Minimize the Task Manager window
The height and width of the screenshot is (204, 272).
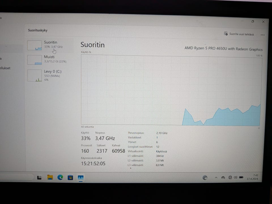coord(242,21)
